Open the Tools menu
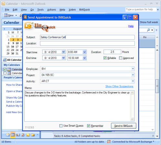Screen dimensions: 161x145 tap(40, 10)
